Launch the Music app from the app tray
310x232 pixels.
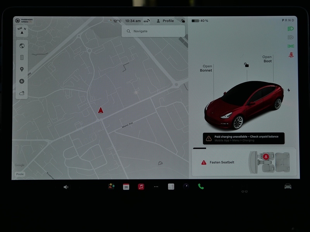click(x=141, y=187)
